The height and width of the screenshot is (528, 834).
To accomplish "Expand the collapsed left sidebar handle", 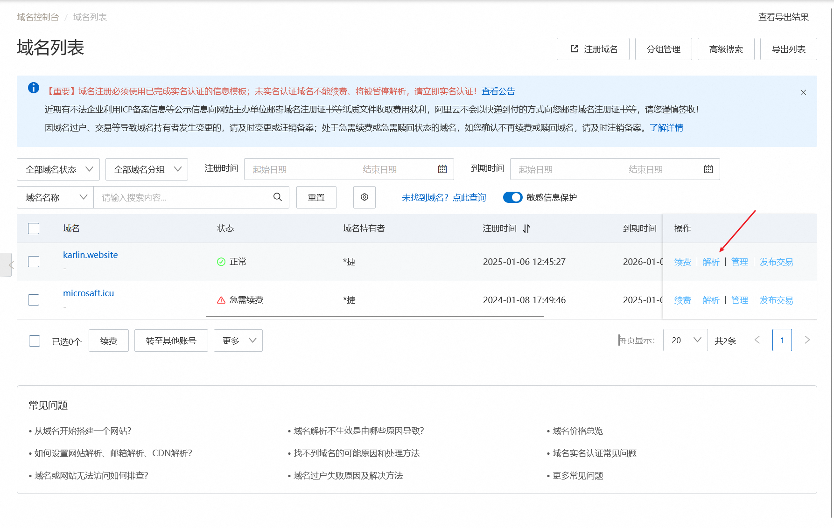I will point(6,265).
